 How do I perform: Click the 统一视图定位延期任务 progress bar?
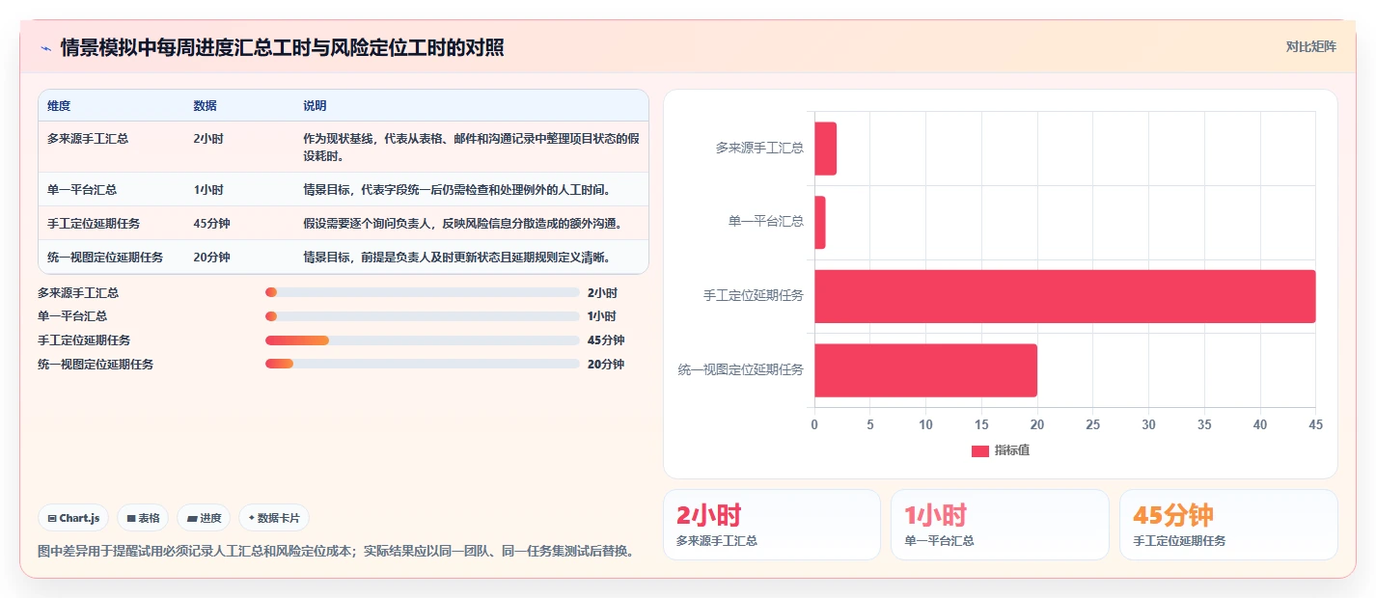pos(422,365)
